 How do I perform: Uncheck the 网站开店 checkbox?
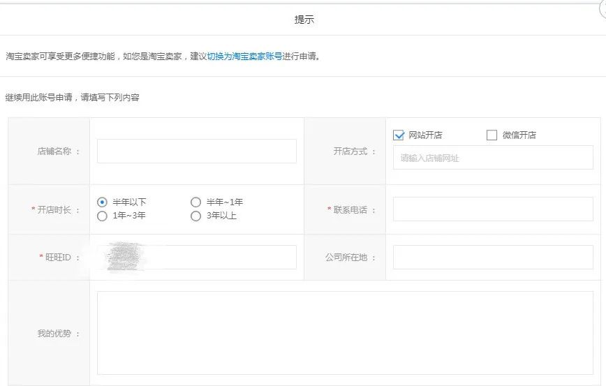point(399,135)
